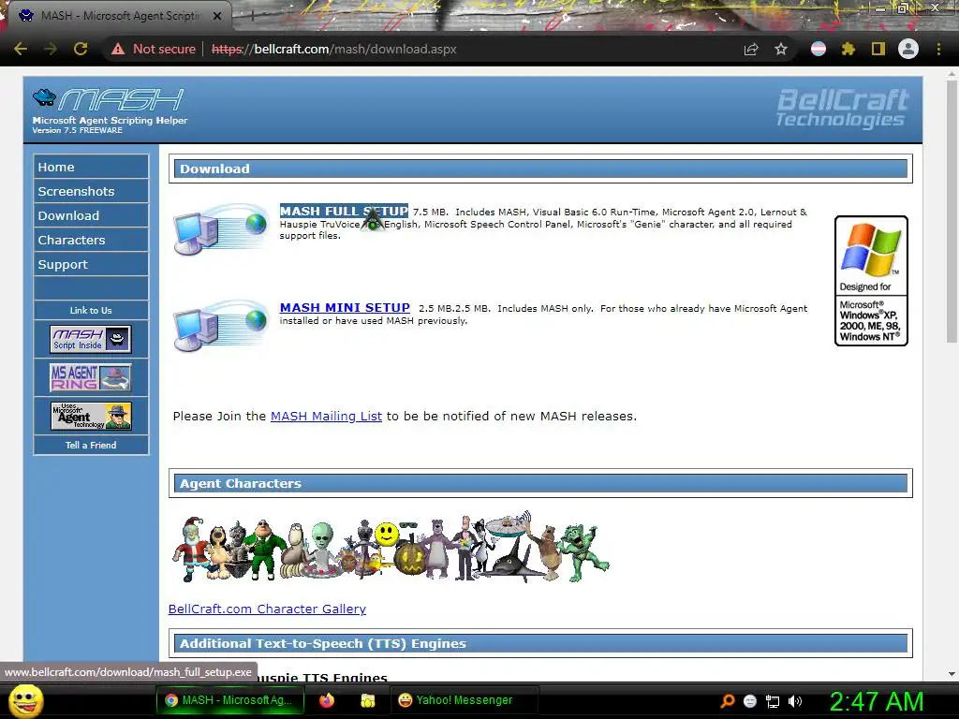The width and height of the screenshot is (959, 719).
Task: Open Support in the sidebar menu
Action: 91,265
